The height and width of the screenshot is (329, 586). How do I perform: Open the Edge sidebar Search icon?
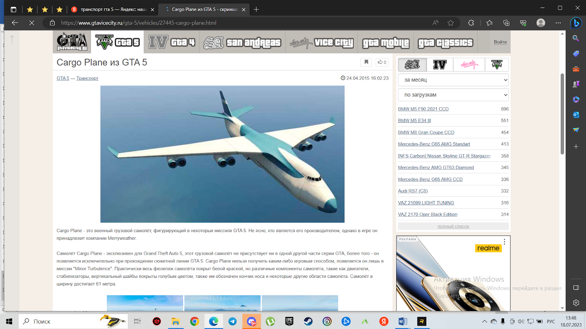click(x=576, y=38)
